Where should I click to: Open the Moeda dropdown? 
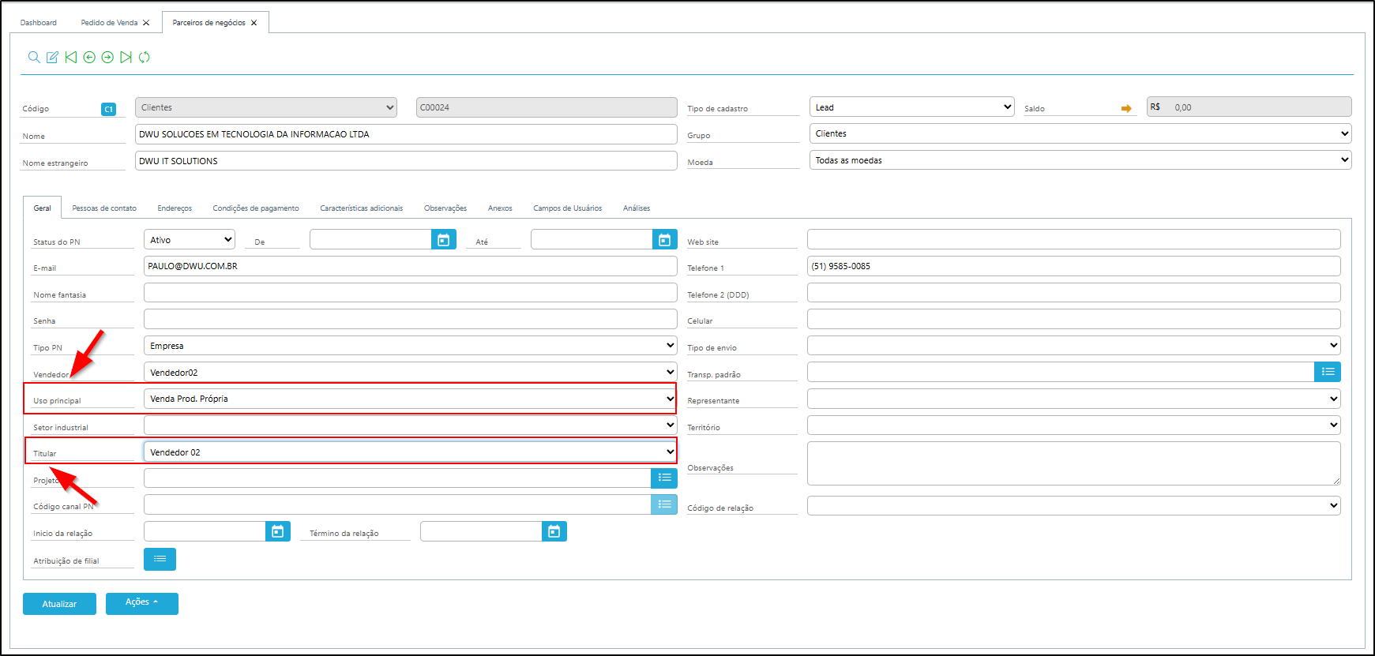tap(1080, 160)
